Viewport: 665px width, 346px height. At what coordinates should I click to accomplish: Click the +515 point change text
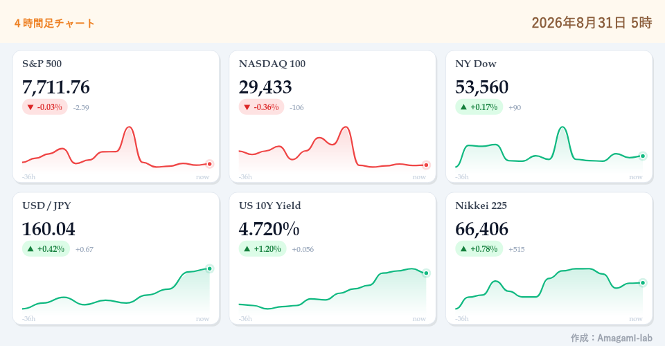point(517,249)
